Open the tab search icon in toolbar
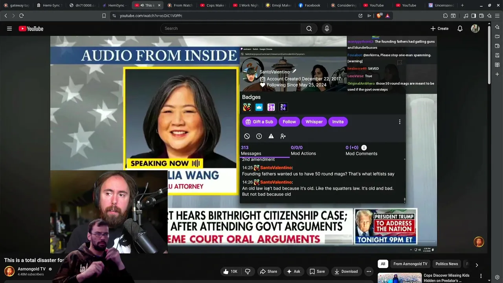Viewport: 503px width, 283px height. point(453,16)
